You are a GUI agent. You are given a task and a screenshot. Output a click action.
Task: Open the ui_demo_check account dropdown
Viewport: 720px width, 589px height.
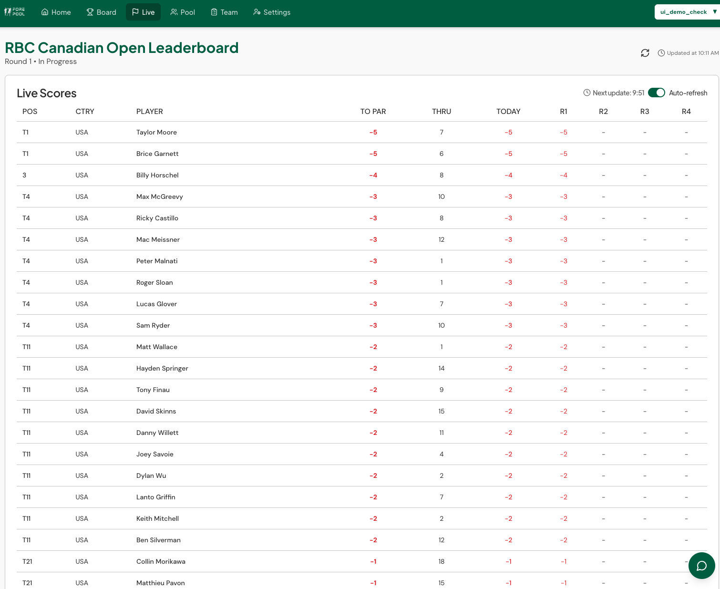pos(687,12)
